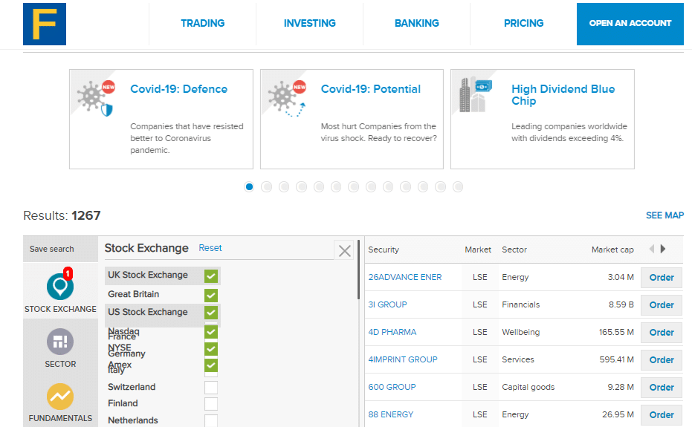The width and height of the screenshot is (692, 427).
Task: Uncheck Great Britain checkbox
Action: 211,295
